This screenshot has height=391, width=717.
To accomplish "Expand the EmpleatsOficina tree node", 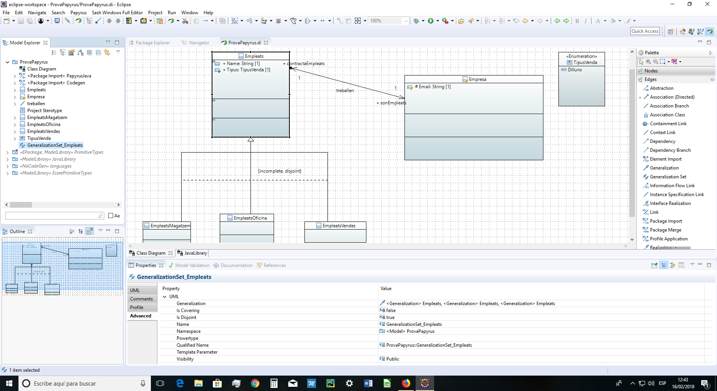I will [x=15, y=125].
